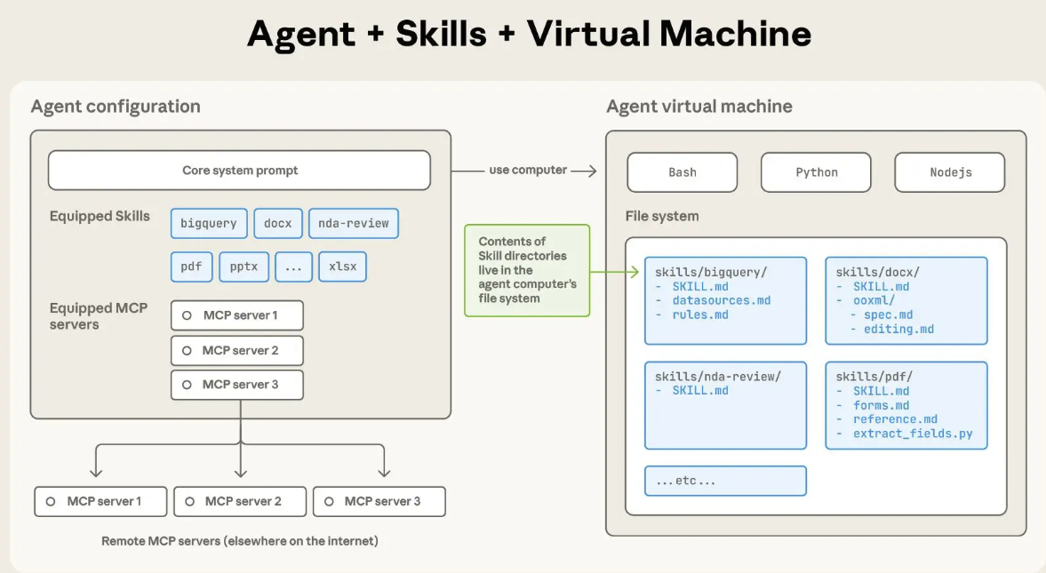The width and height of the screenshot is (1046, 573).
Task: Switch to the Python tool box
Action: [x=816, y=172]
